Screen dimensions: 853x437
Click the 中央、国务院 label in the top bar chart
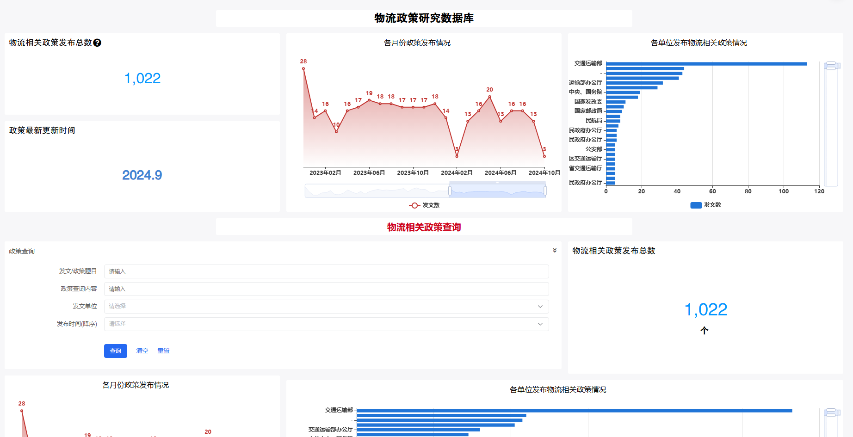click(x=586, y=92)
